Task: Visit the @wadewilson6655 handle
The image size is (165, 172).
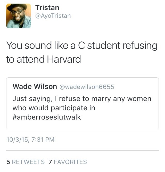Action: (x=87, y=87)
